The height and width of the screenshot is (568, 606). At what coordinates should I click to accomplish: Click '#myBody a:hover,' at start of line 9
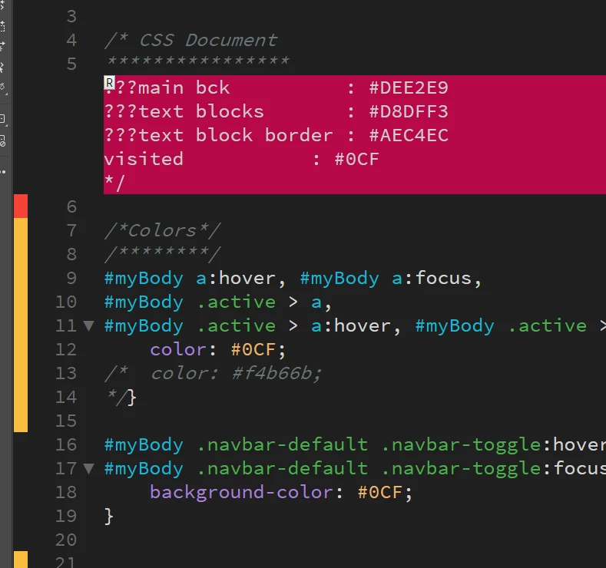click(195, 279)
